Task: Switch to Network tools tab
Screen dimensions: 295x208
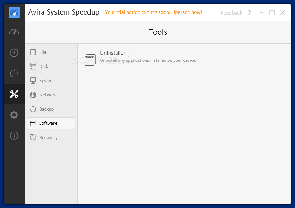Action: [x=51, y=95]
